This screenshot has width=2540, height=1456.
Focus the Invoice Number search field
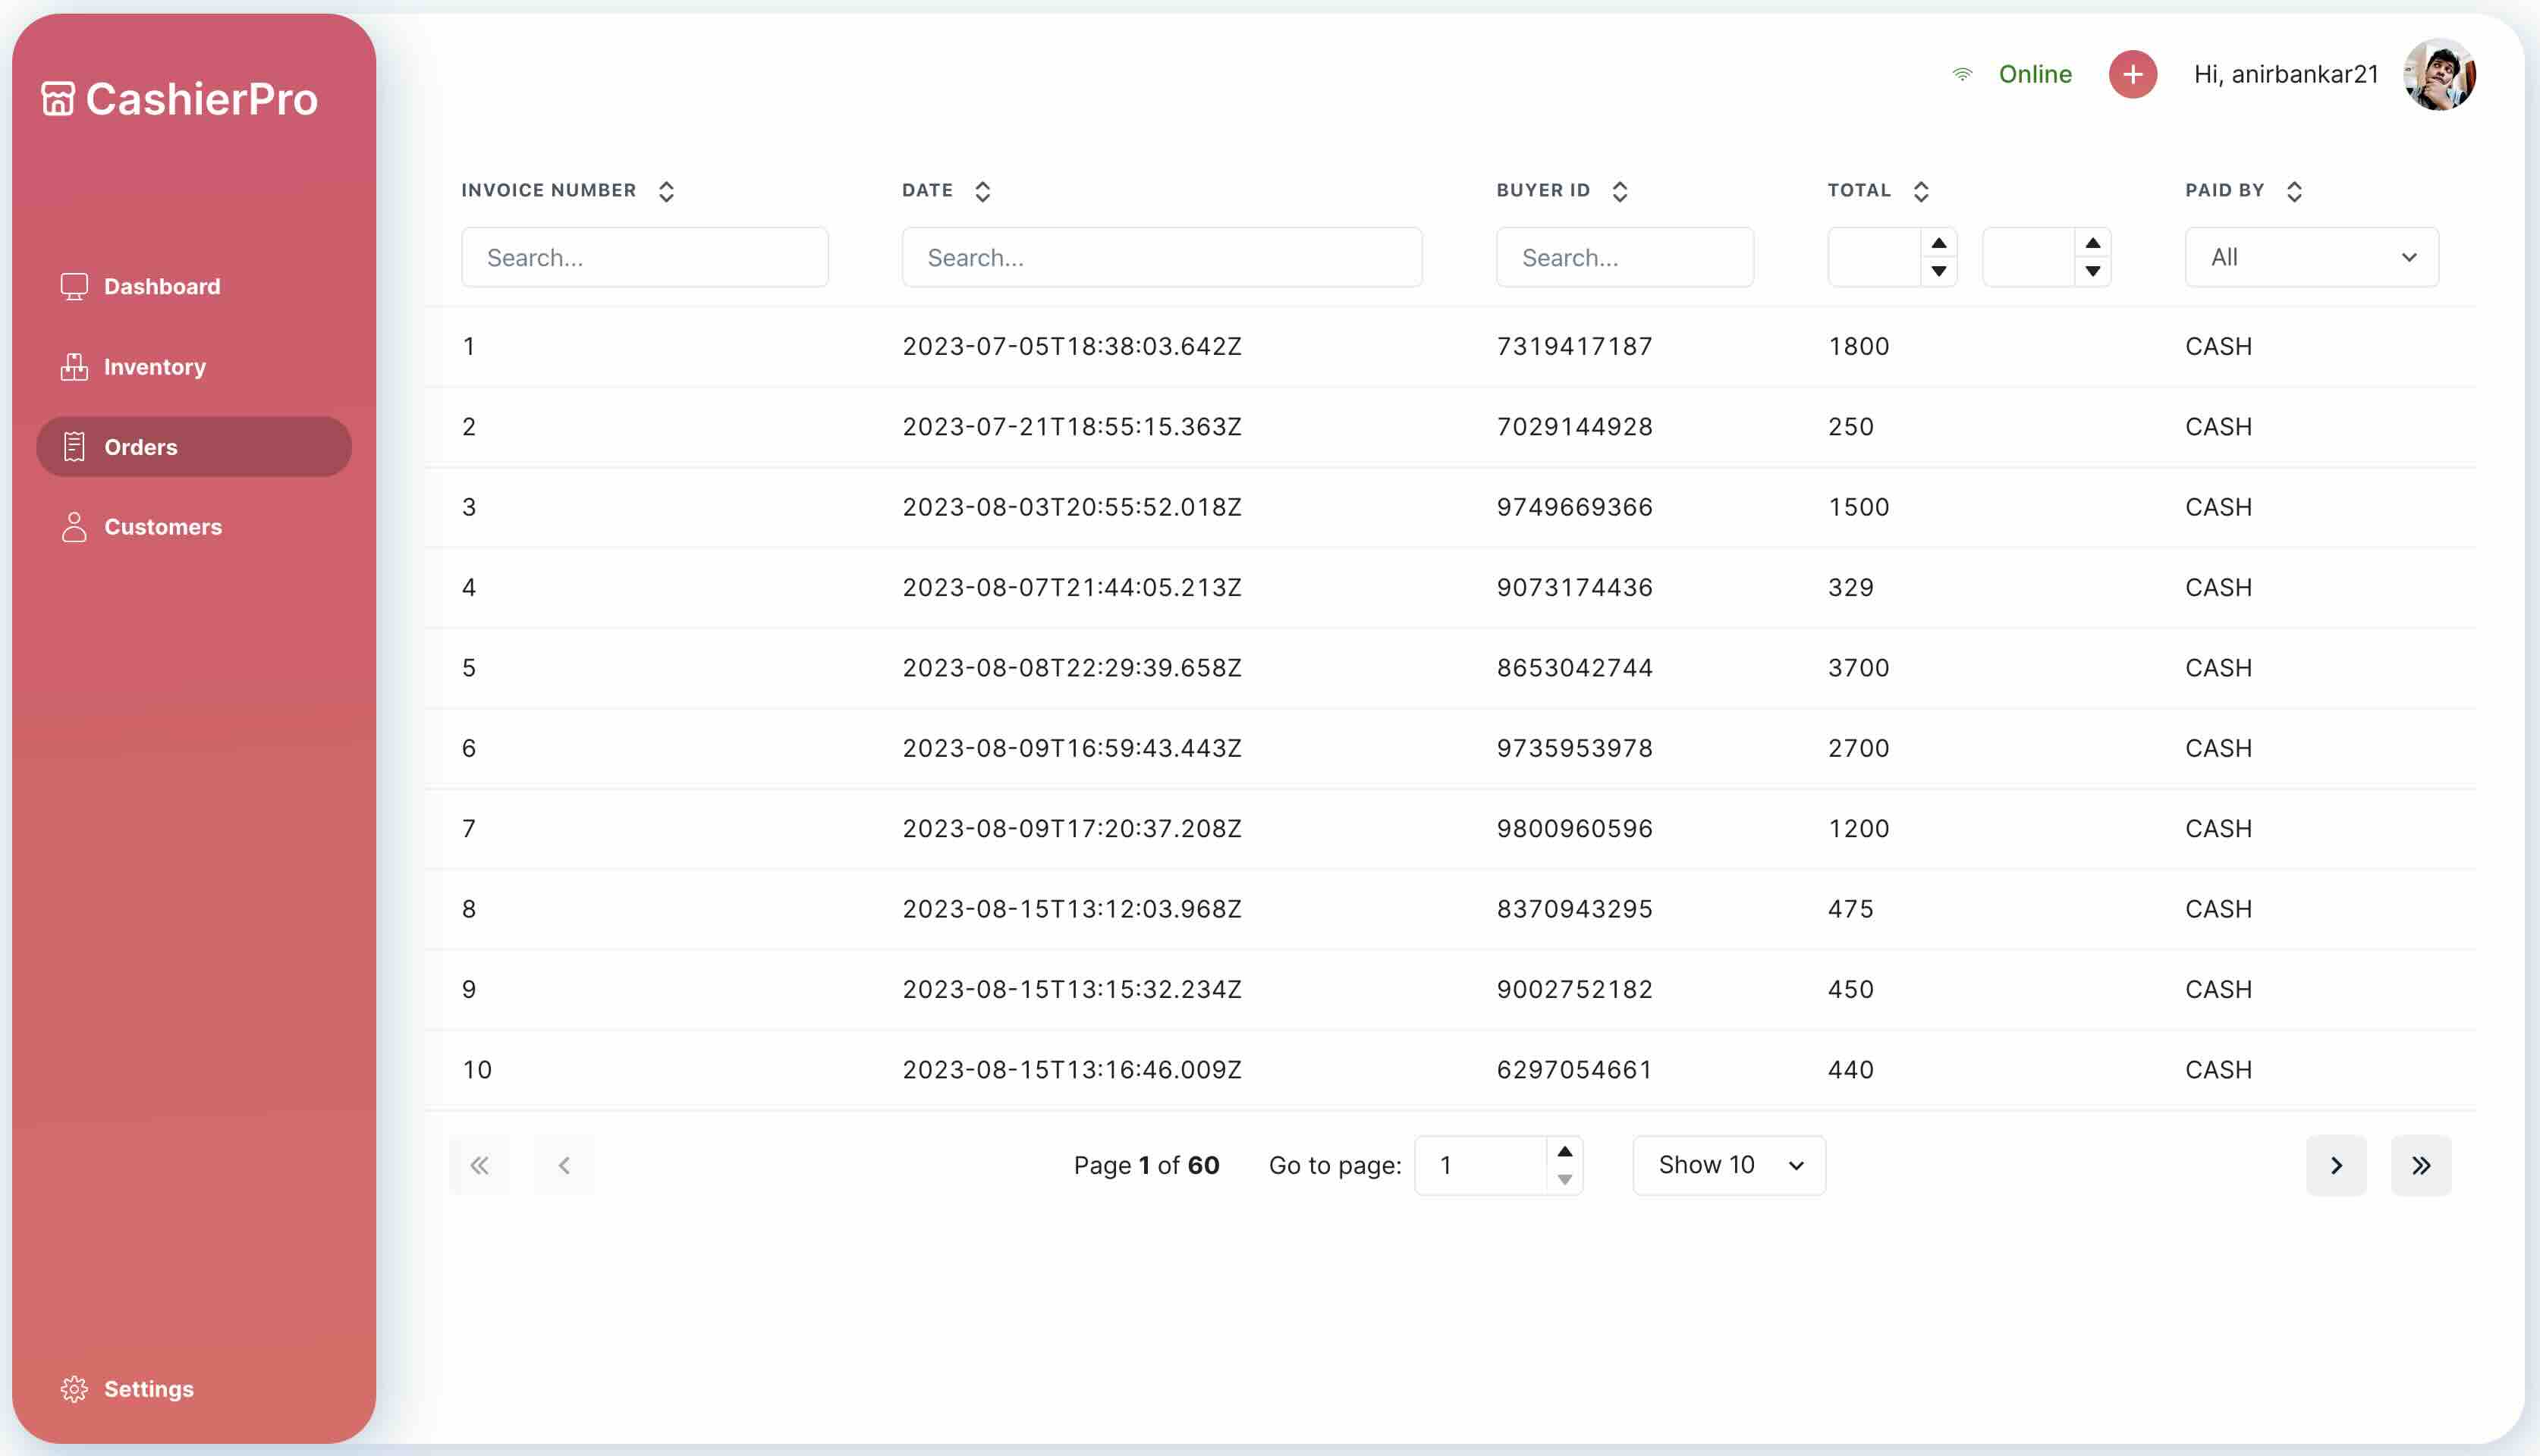pyautogui.click(x=644, y=257)
